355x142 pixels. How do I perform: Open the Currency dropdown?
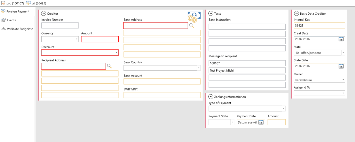point(77,39)
